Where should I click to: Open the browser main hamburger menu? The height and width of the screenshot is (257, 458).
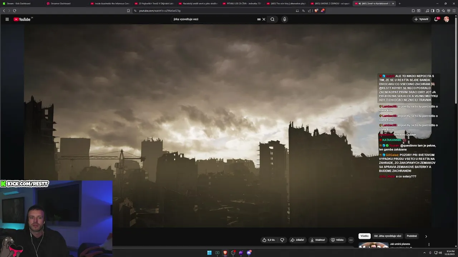[454, 11]
